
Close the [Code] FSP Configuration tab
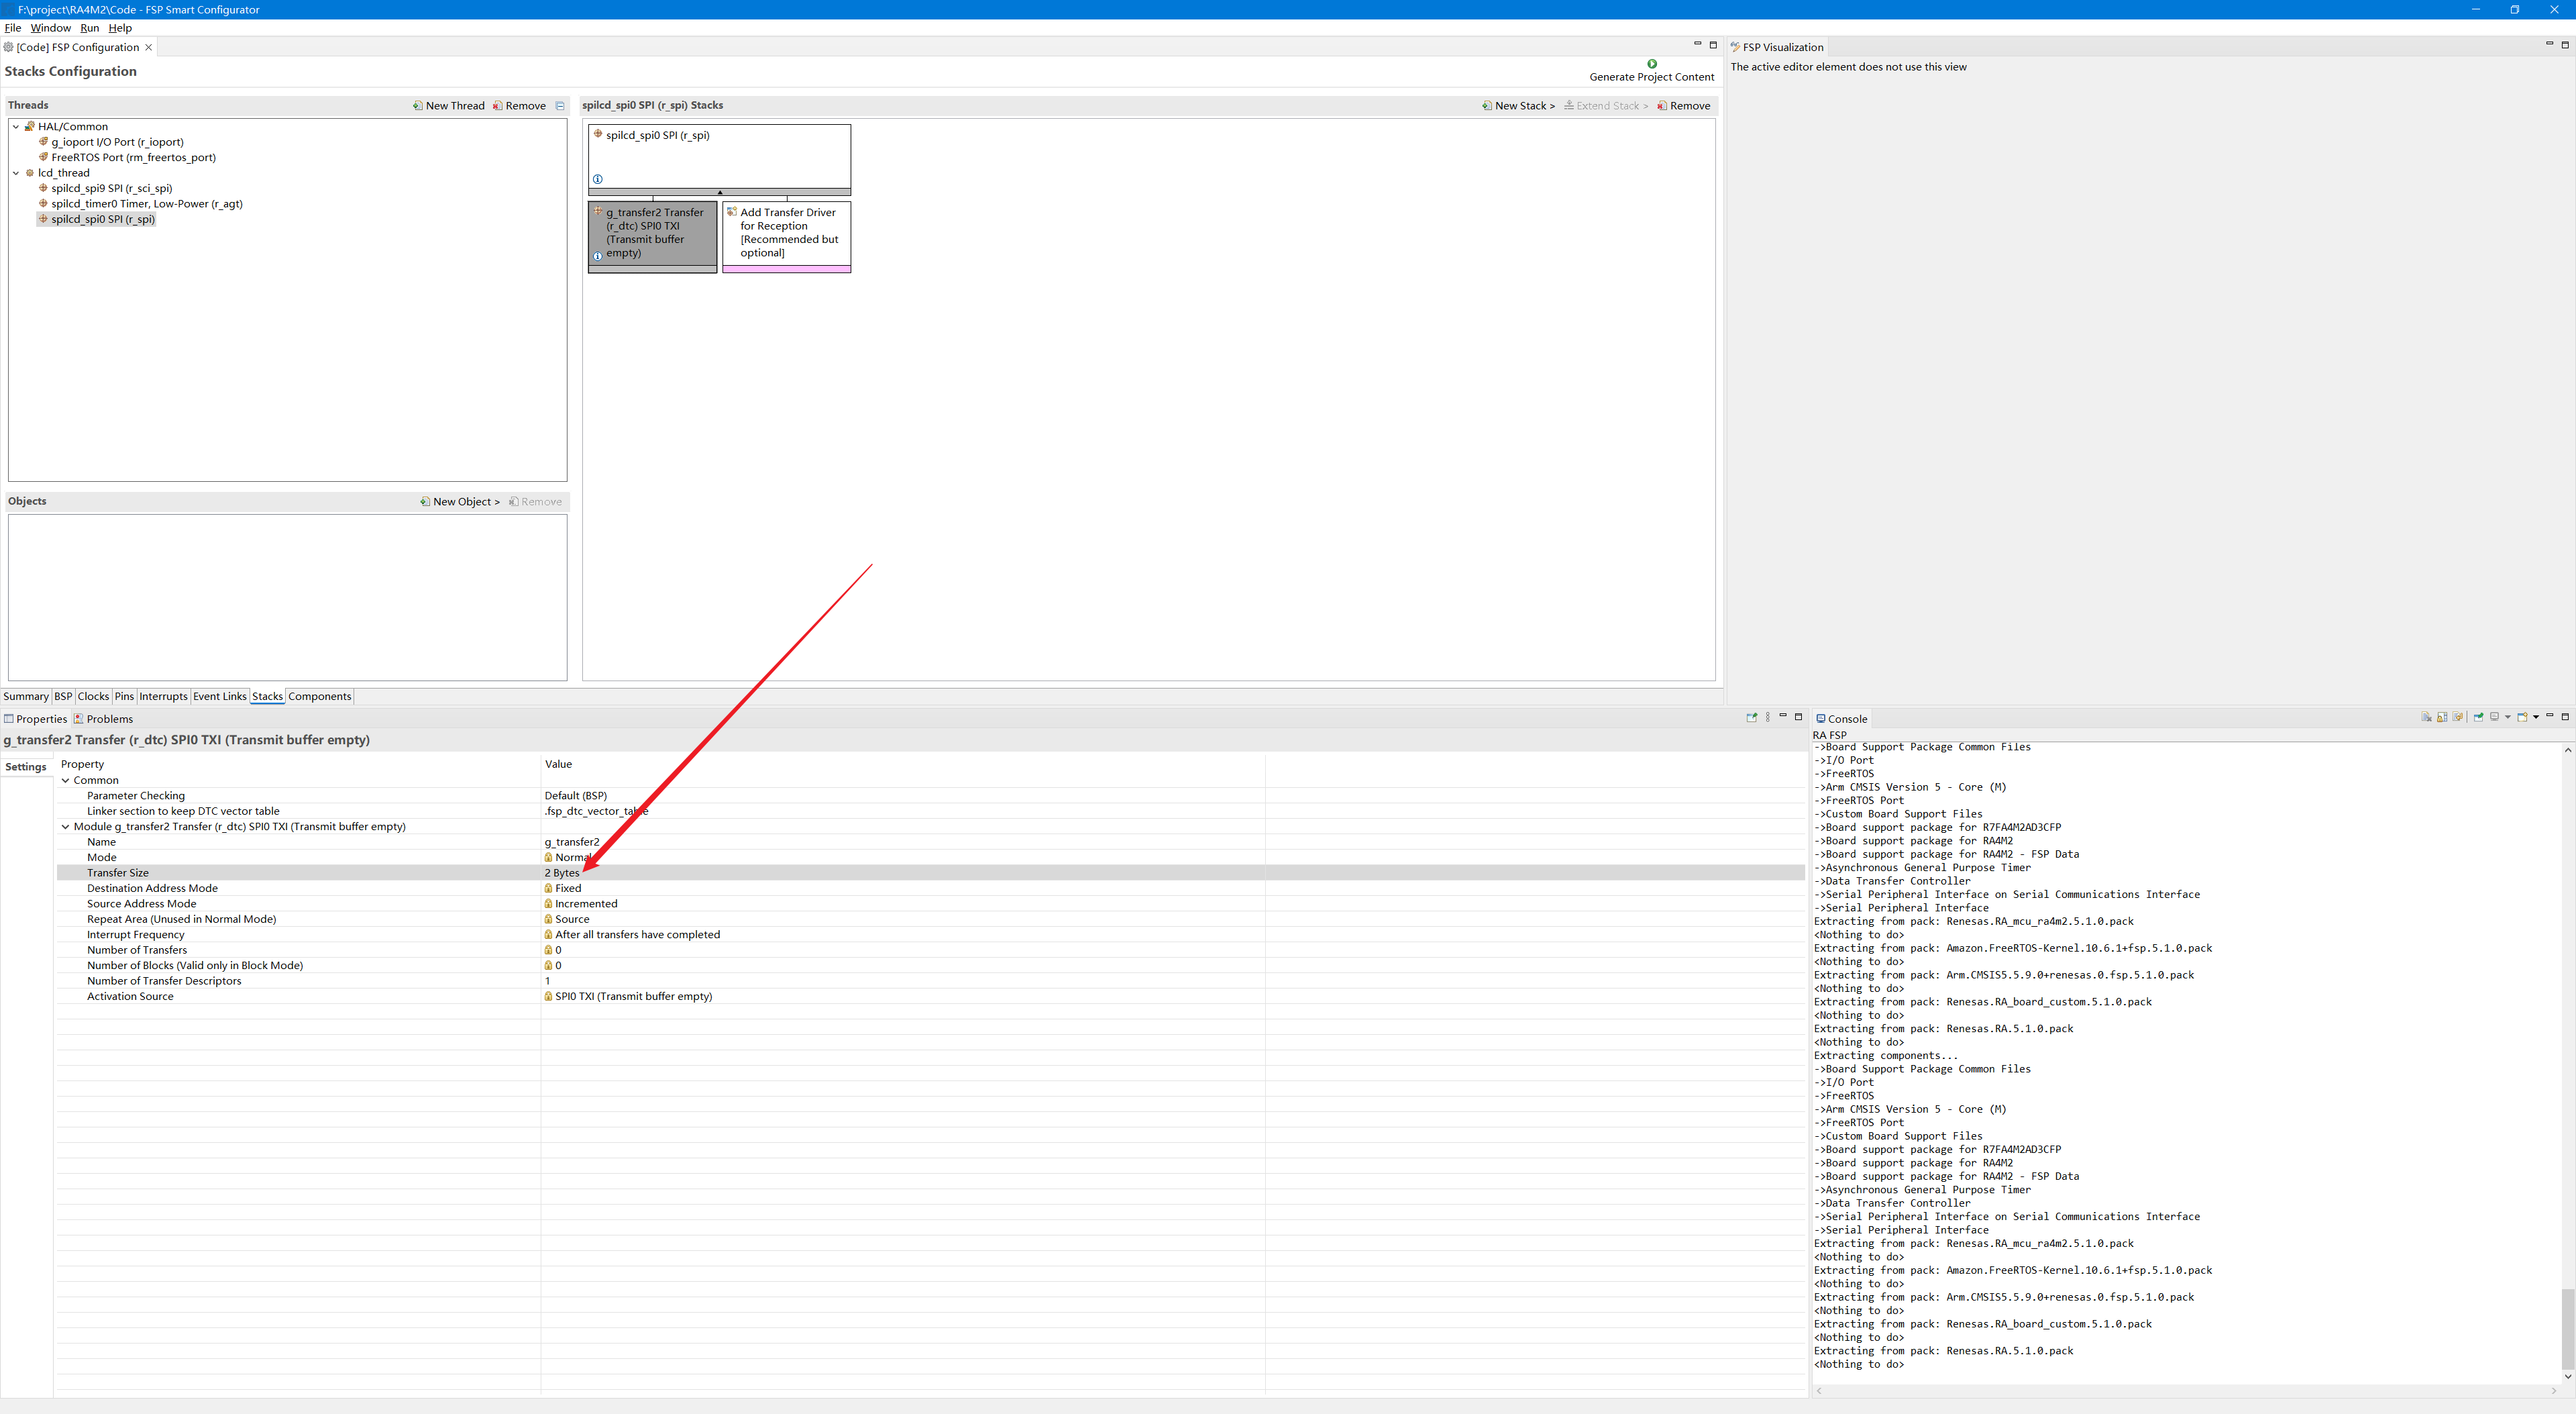[x=149, y=47]
